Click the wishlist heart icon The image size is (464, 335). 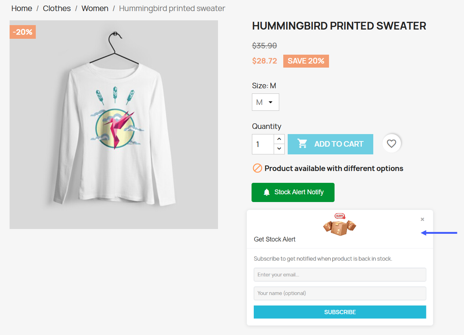pos(391,144)
